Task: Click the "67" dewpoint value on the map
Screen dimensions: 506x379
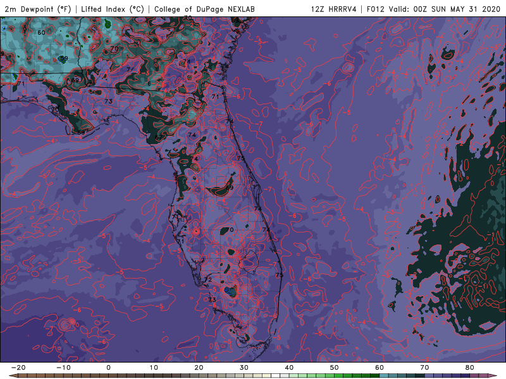Action: (159, 137)
